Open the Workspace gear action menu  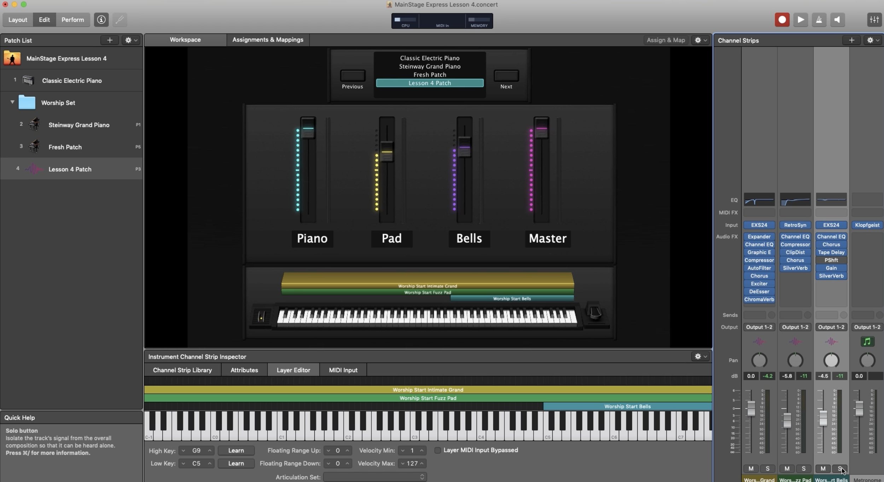point(700,40)
